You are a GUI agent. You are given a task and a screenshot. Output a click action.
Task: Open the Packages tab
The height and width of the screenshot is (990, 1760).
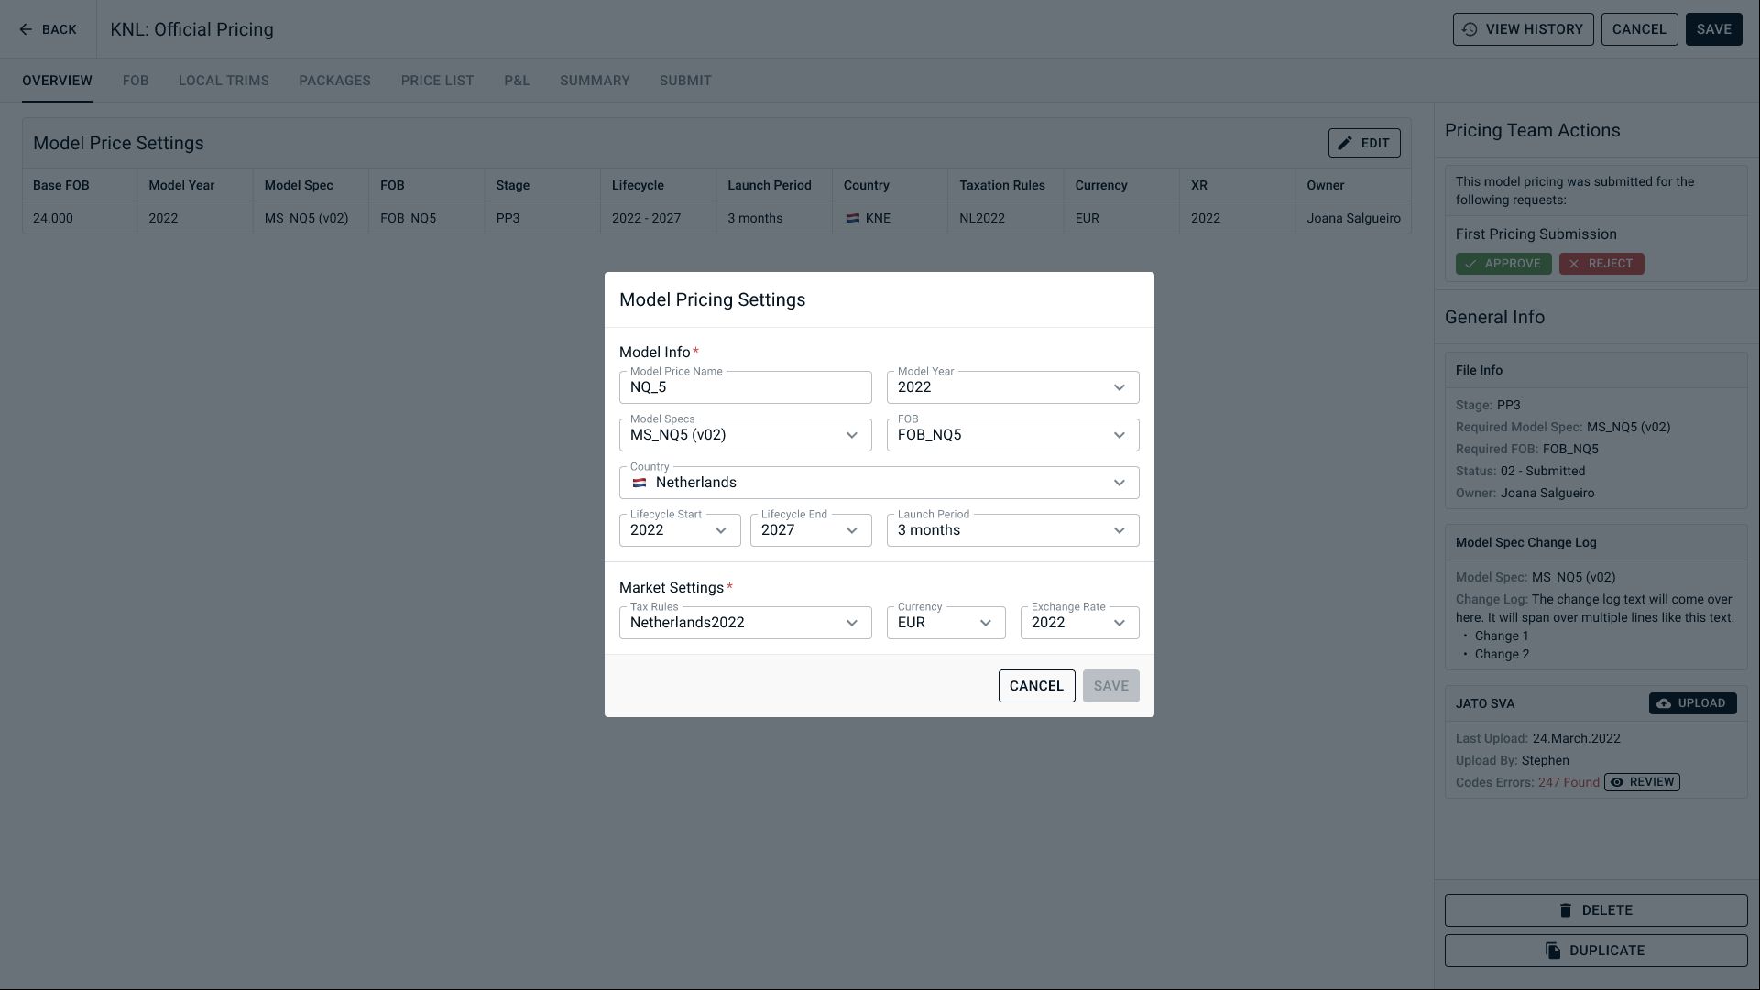point(334,81)
